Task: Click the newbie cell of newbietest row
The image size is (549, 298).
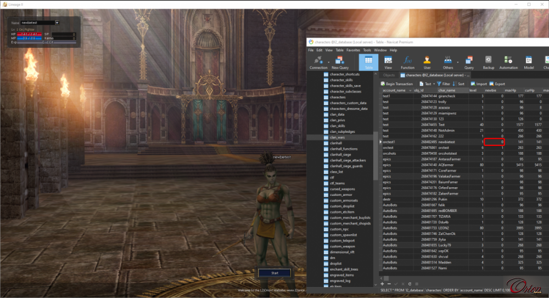Action: [x=494, y=142]
